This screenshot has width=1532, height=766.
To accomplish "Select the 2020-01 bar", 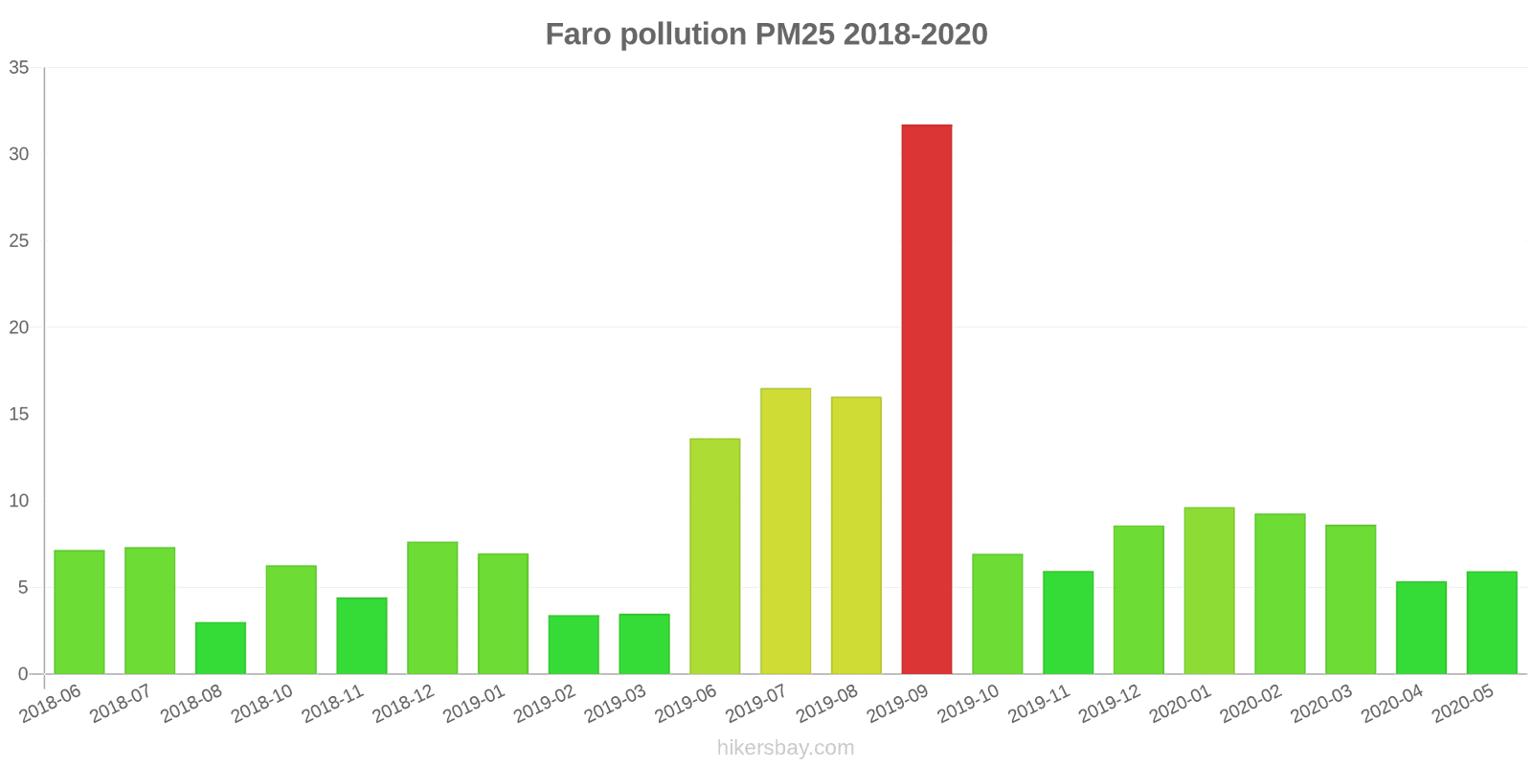I will (1208, 591).
